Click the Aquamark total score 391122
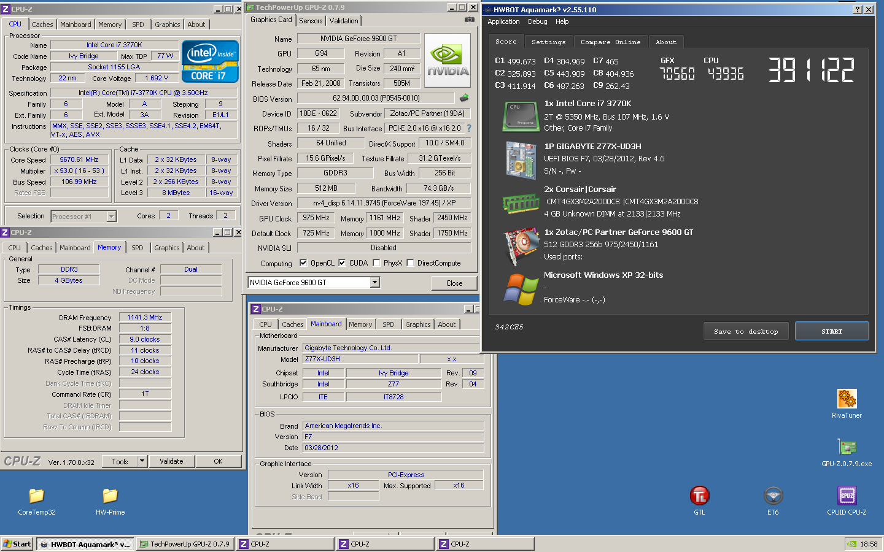The height and width of the screenshot is (552, 884). [x=811, y=70]
